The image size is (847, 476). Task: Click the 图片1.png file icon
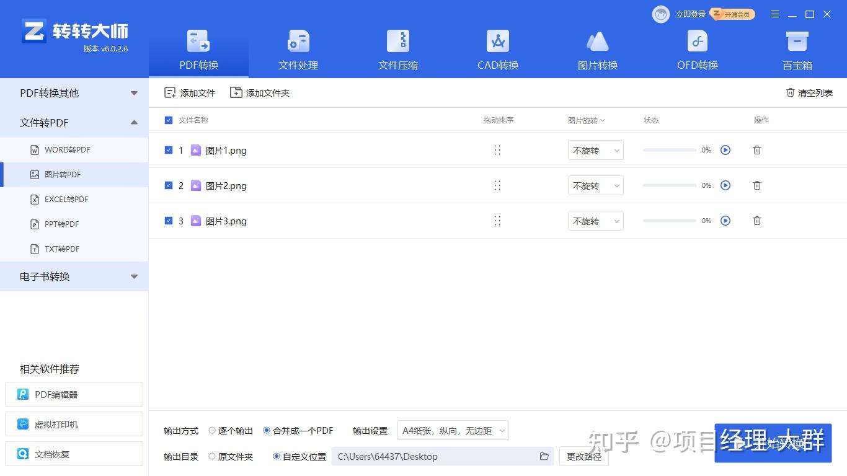(x=196, y=150)
